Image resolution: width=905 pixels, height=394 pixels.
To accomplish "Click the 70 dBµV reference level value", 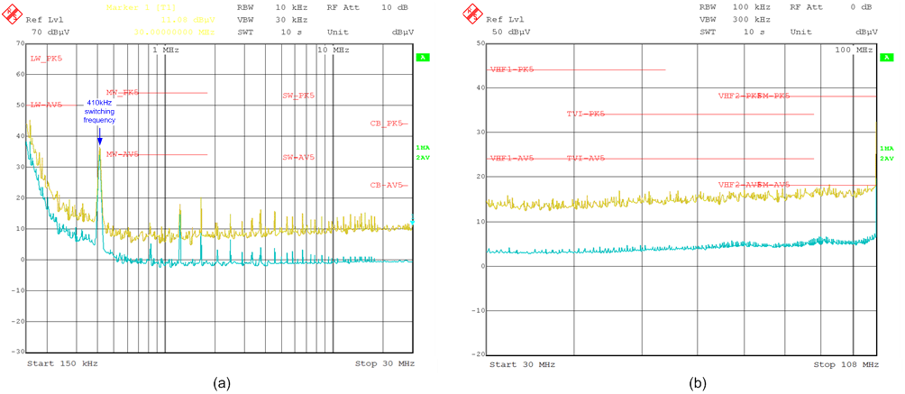I will 50,32.
